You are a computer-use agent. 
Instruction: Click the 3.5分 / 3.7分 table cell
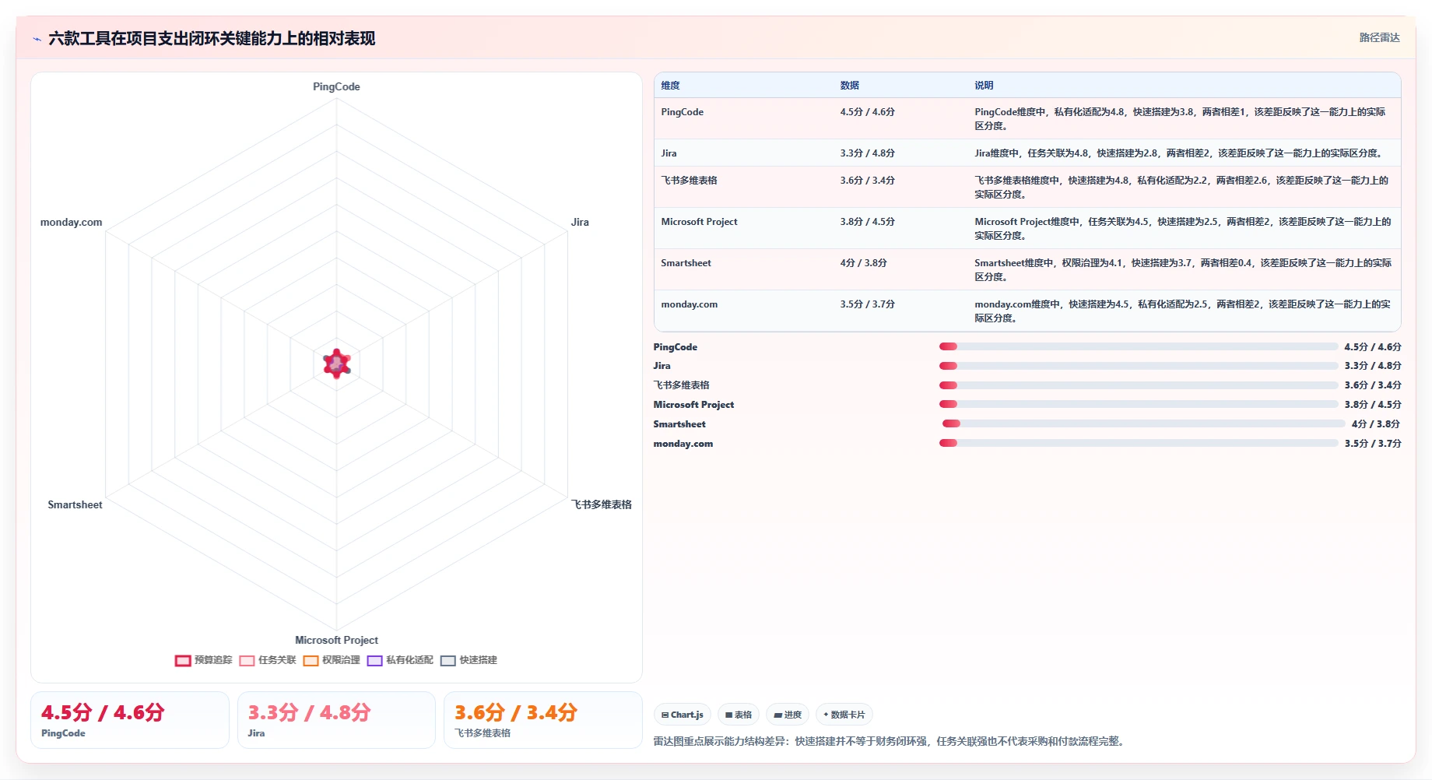868,304
